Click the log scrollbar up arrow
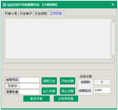Screen dimensions: 118x110 [x=112, y=21]
